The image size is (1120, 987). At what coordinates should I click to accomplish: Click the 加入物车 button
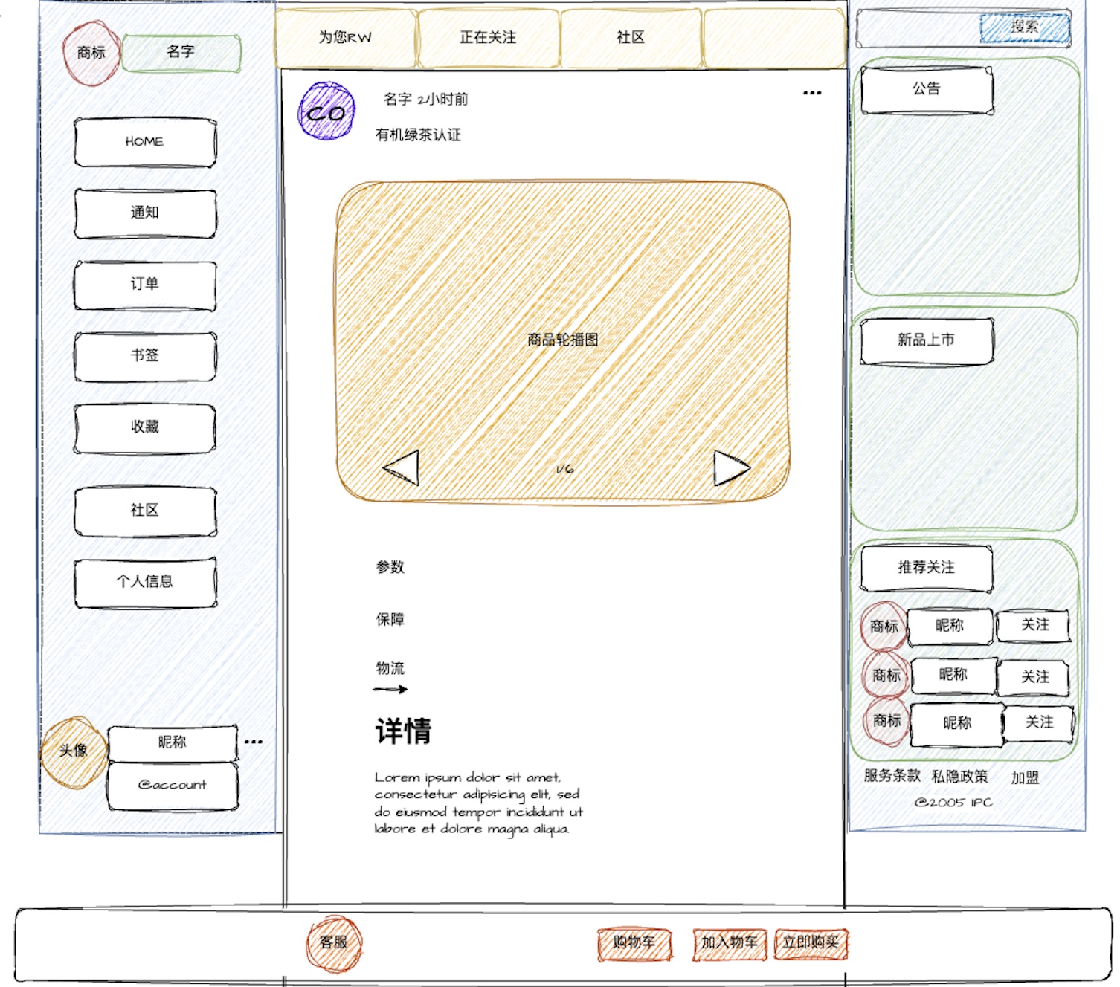[729, 943]
